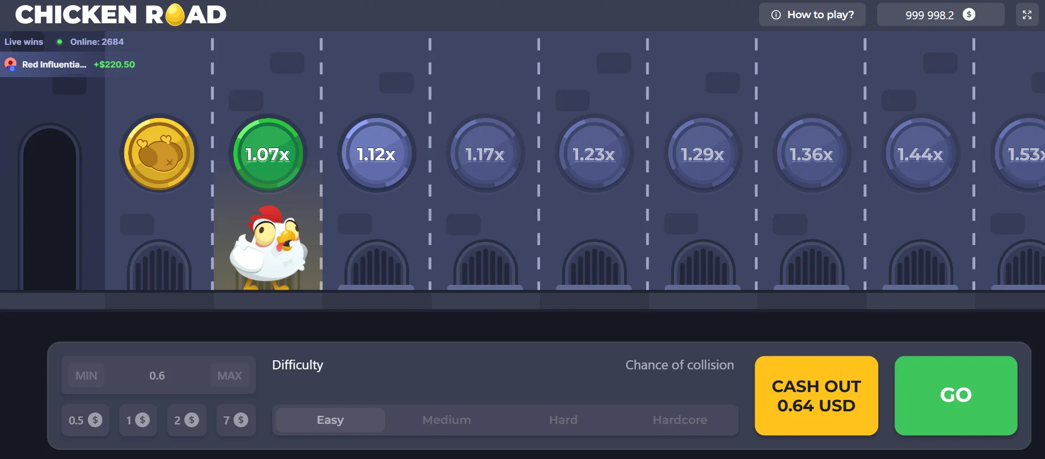The width and height of the screenshot is (1045, 459).
Task: Select Easy difficulty
Action: (330, 420)
